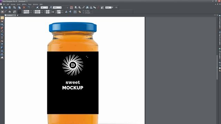Open the Utilities menu

point(24,4)
